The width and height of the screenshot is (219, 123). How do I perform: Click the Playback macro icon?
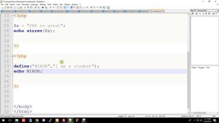tap(98, 8)
